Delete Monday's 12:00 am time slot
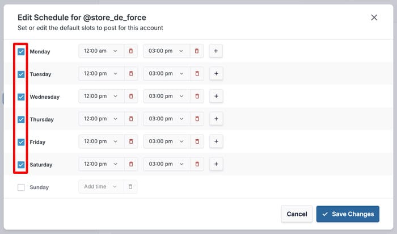Image resolution: width=397 pixels, height=234 pixels. click(x=130, y=51)
